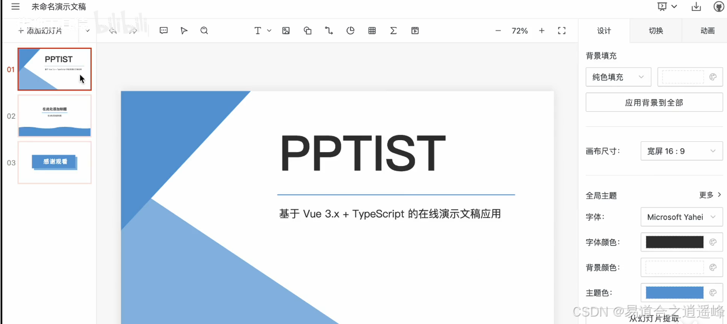Open the search replace magnifier icon
Viewport: 727px width, 324px height.
click(x=204, y=31)
